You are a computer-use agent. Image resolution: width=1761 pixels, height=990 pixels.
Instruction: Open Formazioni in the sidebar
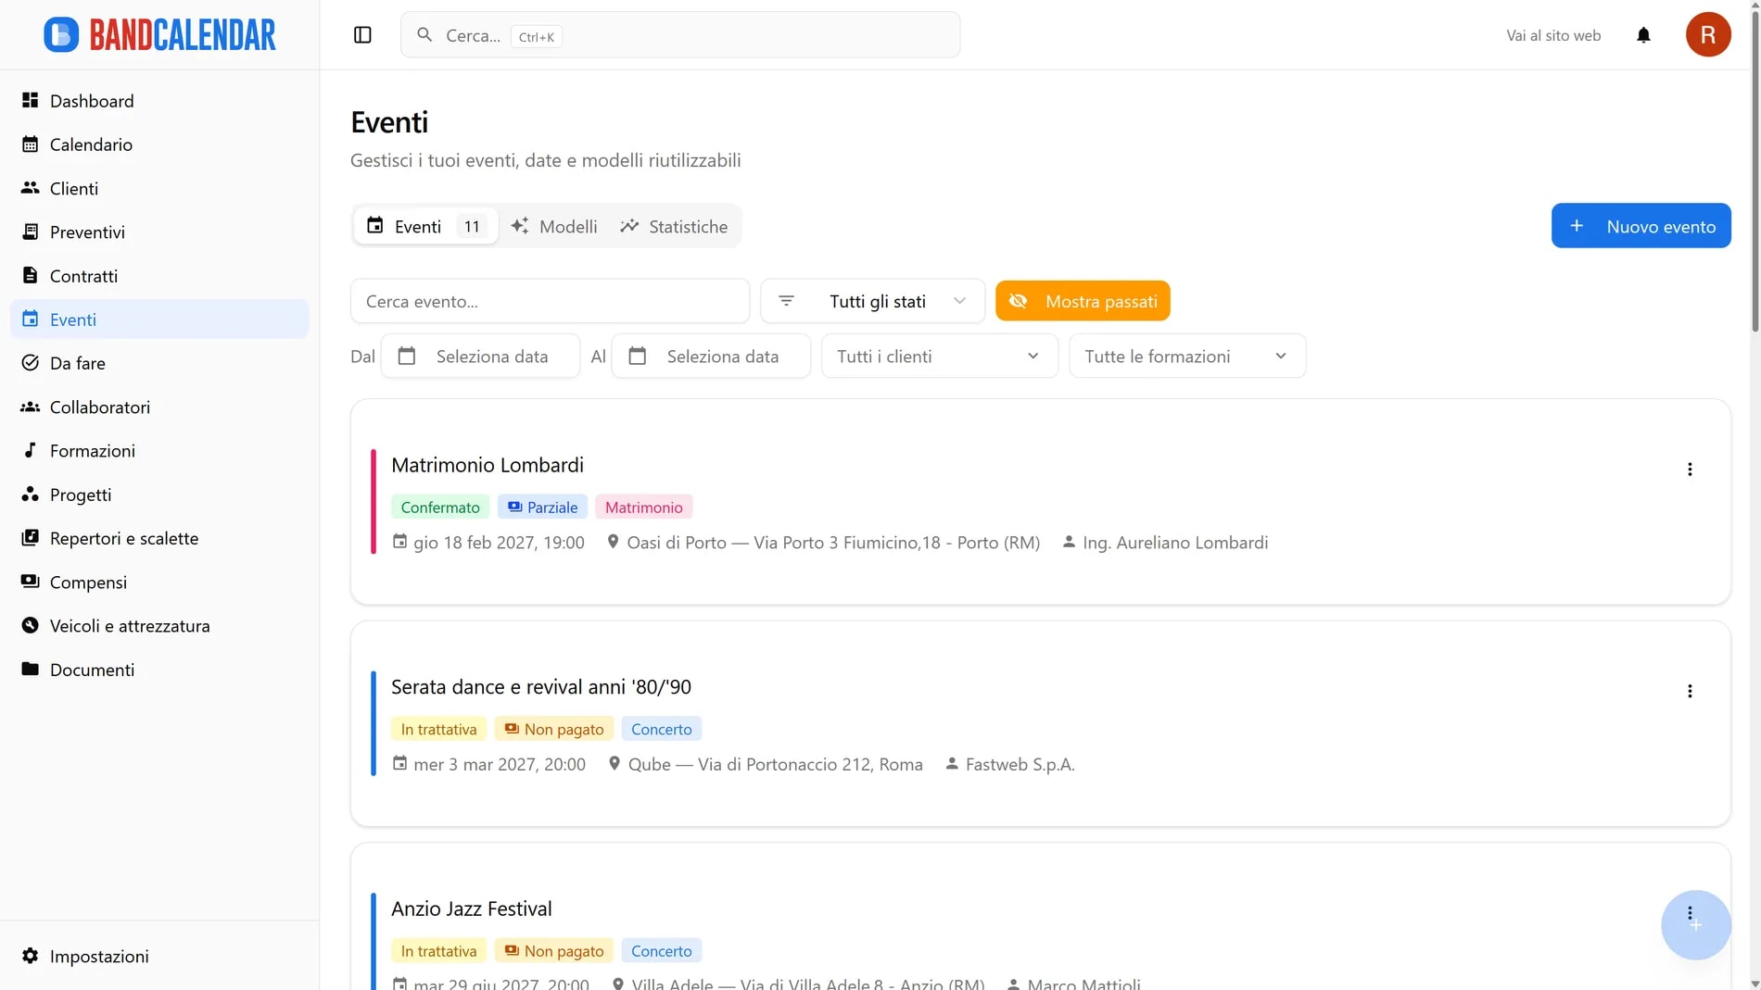(x=159, y=451)
